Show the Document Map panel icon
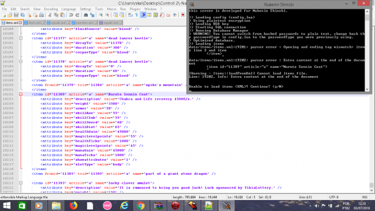375x211 pixels. click(x=156, y=15)
